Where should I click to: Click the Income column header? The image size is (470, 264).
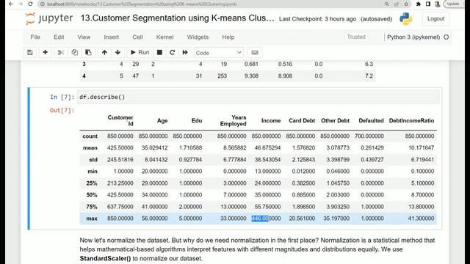(x=271, y=120)
